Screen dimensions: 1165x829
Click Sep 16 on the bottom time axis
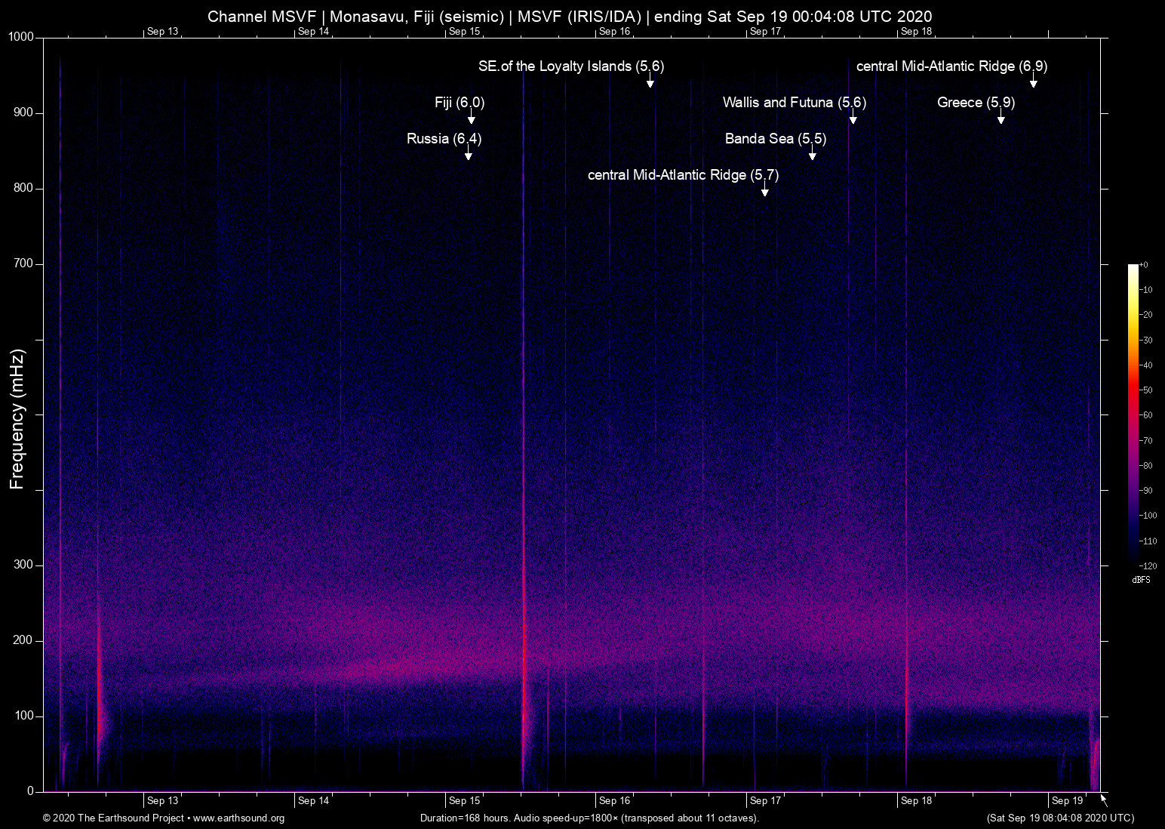(x=614, y=801)
